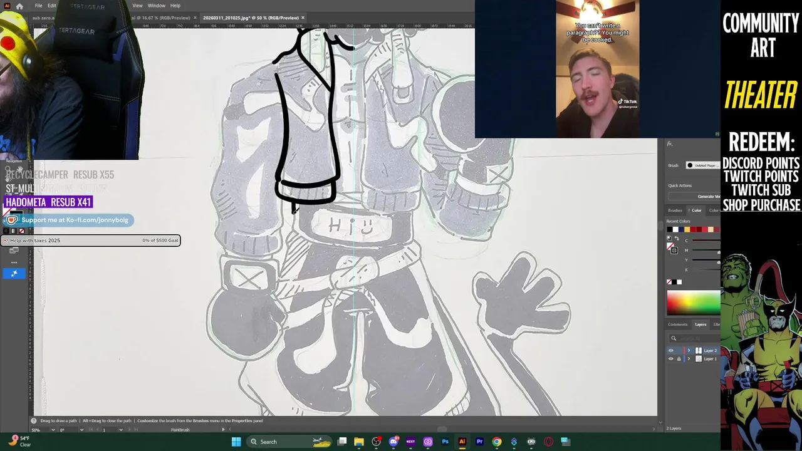This screenshot has width=802, height=451.
Task: Expand Layer 1 contents
Action: click(689, 359)
